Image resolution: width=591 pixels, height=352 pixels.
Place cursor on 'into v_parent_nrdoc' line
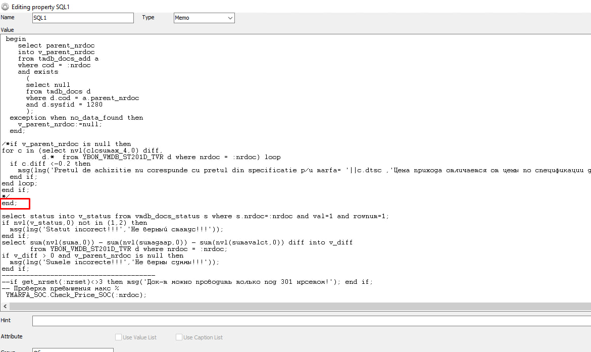pos(56,52)
